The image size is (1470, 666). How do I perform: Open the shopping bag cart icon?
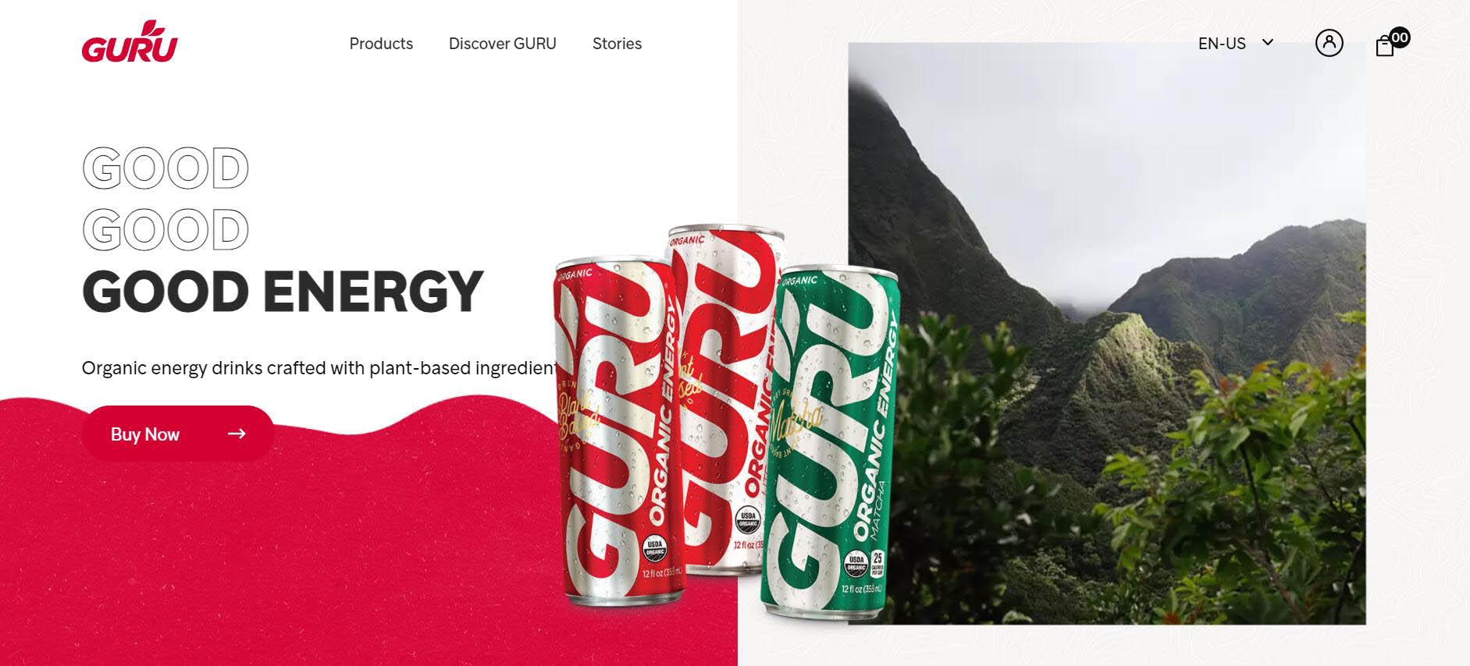pyautogui.click(x=1385, y=46)
